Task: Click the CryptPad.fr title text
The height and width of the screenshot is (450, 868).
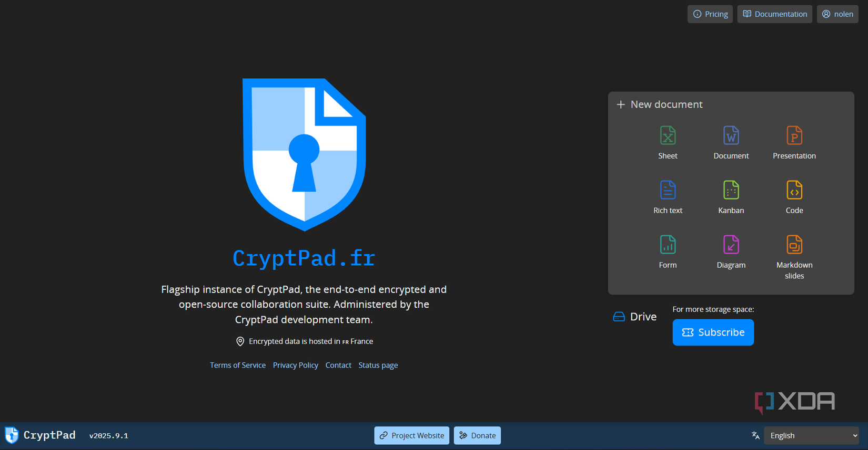Action: [304, 258]
